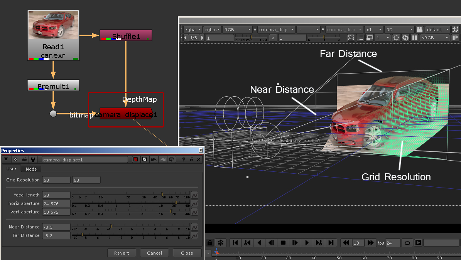This screenshot has width=461, height=260.
Task: Click the focal length animation curve icon
Action: tap(195, 195)
